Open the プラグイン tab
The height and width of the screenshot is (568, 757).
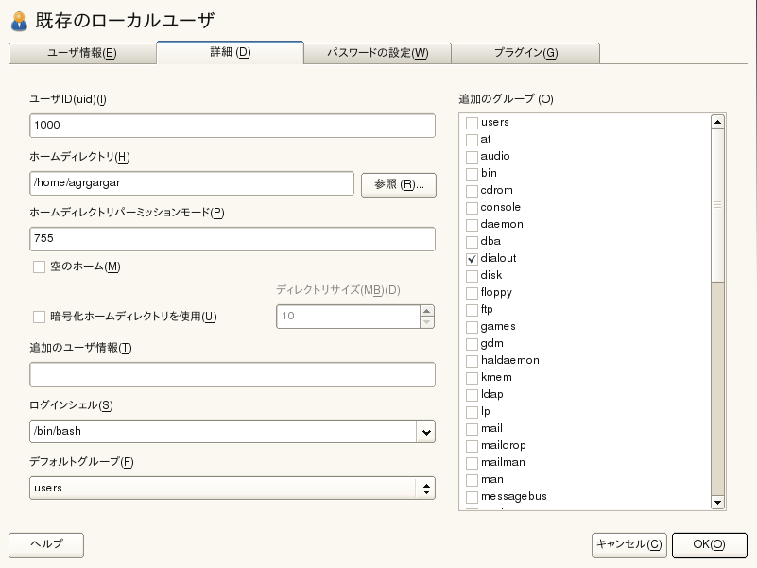click(525, 53)
